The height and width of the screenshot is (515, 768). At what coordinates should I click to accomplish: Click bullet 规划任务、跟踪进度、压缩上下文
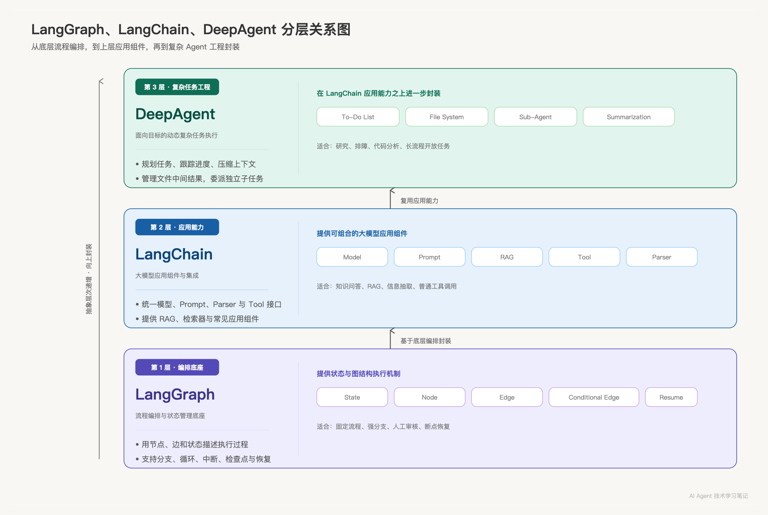click(x=196, y=164)
